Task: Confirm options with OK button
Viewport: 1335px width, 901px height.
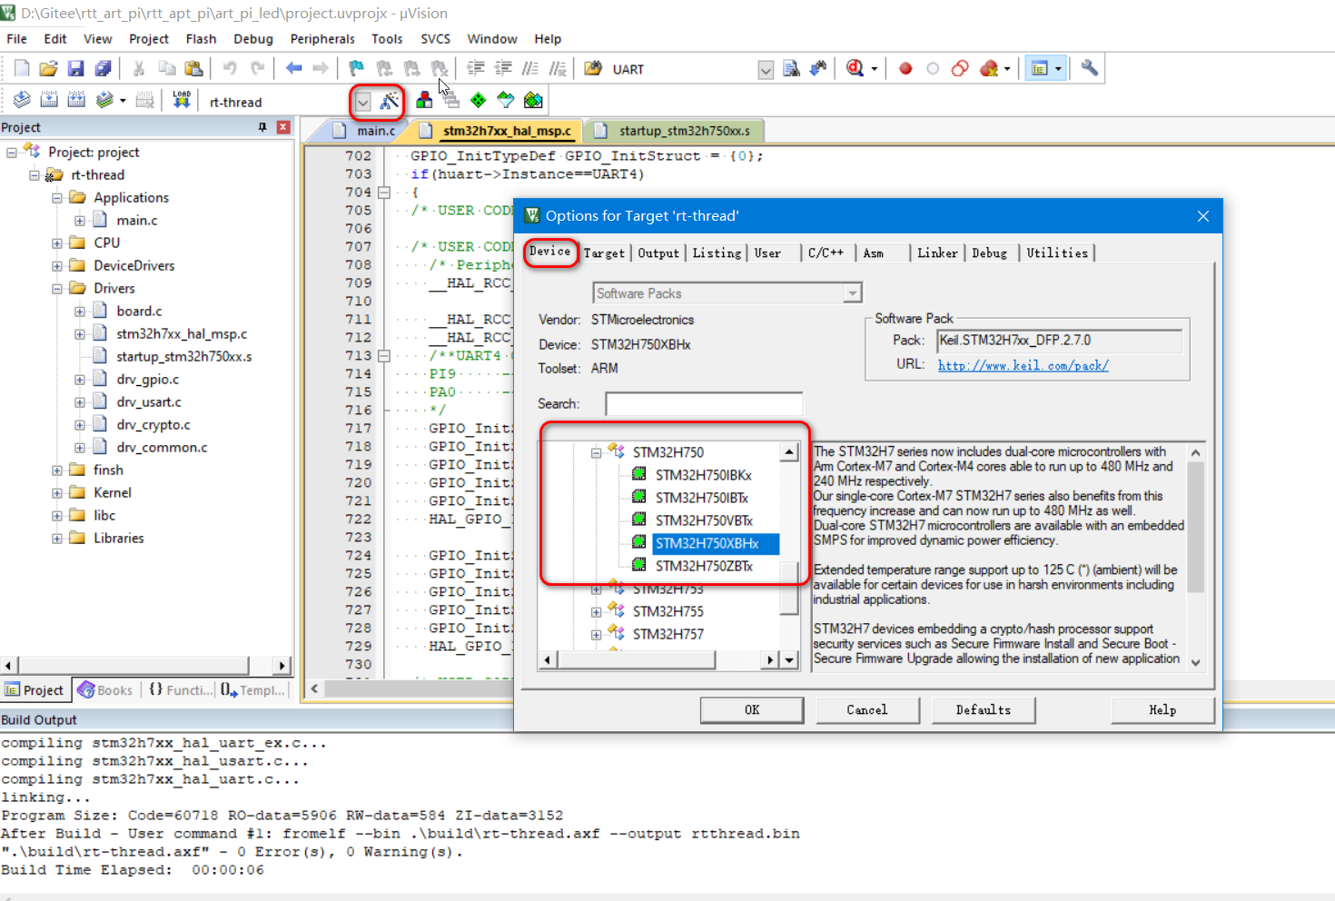Action: click(752, 710)
